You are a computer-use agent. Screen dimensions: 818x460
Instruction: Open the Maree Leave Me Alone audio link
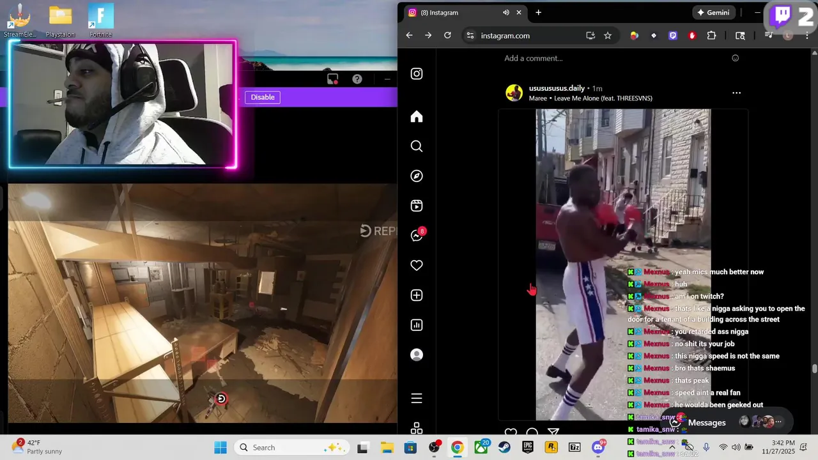tap(590, 98)
